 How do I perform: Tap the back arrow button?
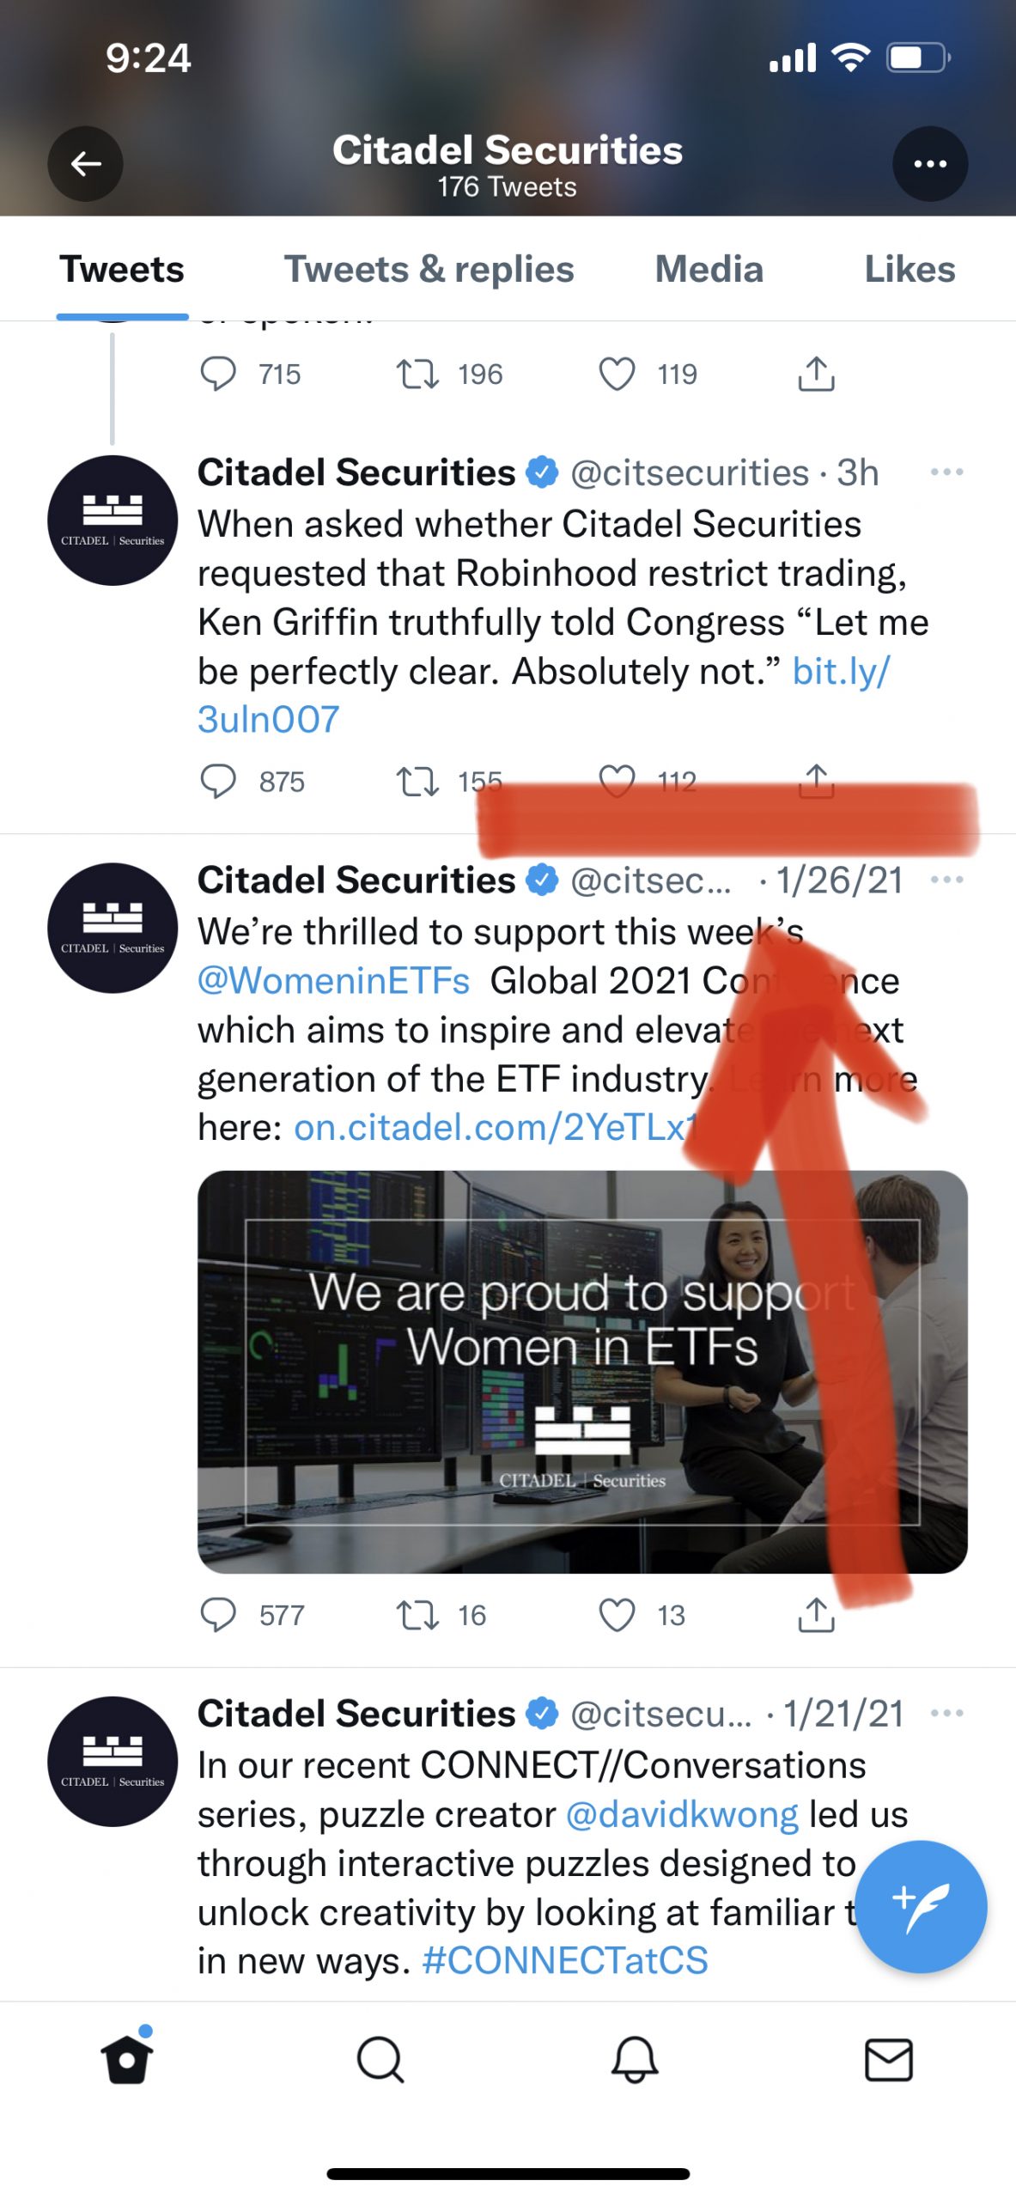(x=85, y=164)
